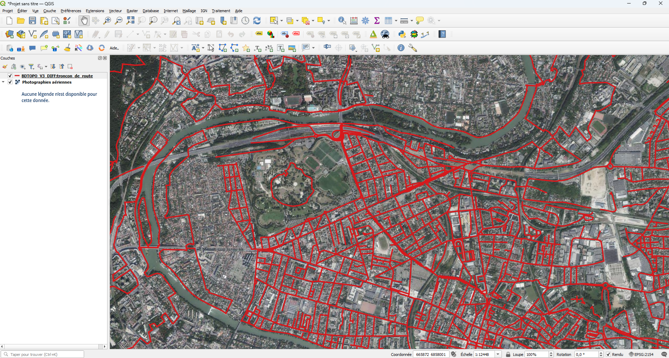Image resolution: width=669 pixels, height=358 pixels.
Task: Click the Zoom In magnifier tool
Action: (107, 21)
